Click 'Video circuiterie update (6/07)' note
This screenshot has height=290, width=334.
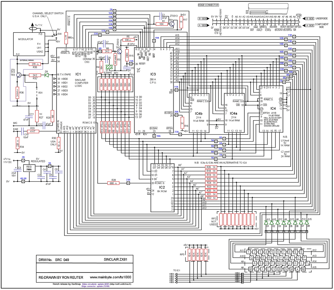coord(96,284)
